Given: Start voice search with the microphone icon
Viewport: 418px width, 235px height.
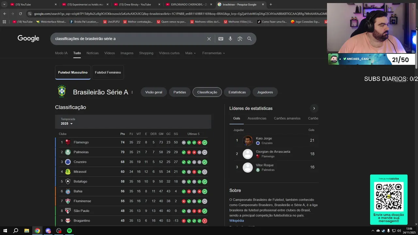Looking at the screenshot, I should [230, 39].
